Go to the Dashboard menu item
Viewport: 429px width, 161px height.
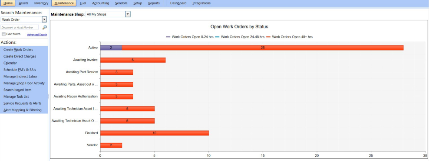tap(178, 3)
